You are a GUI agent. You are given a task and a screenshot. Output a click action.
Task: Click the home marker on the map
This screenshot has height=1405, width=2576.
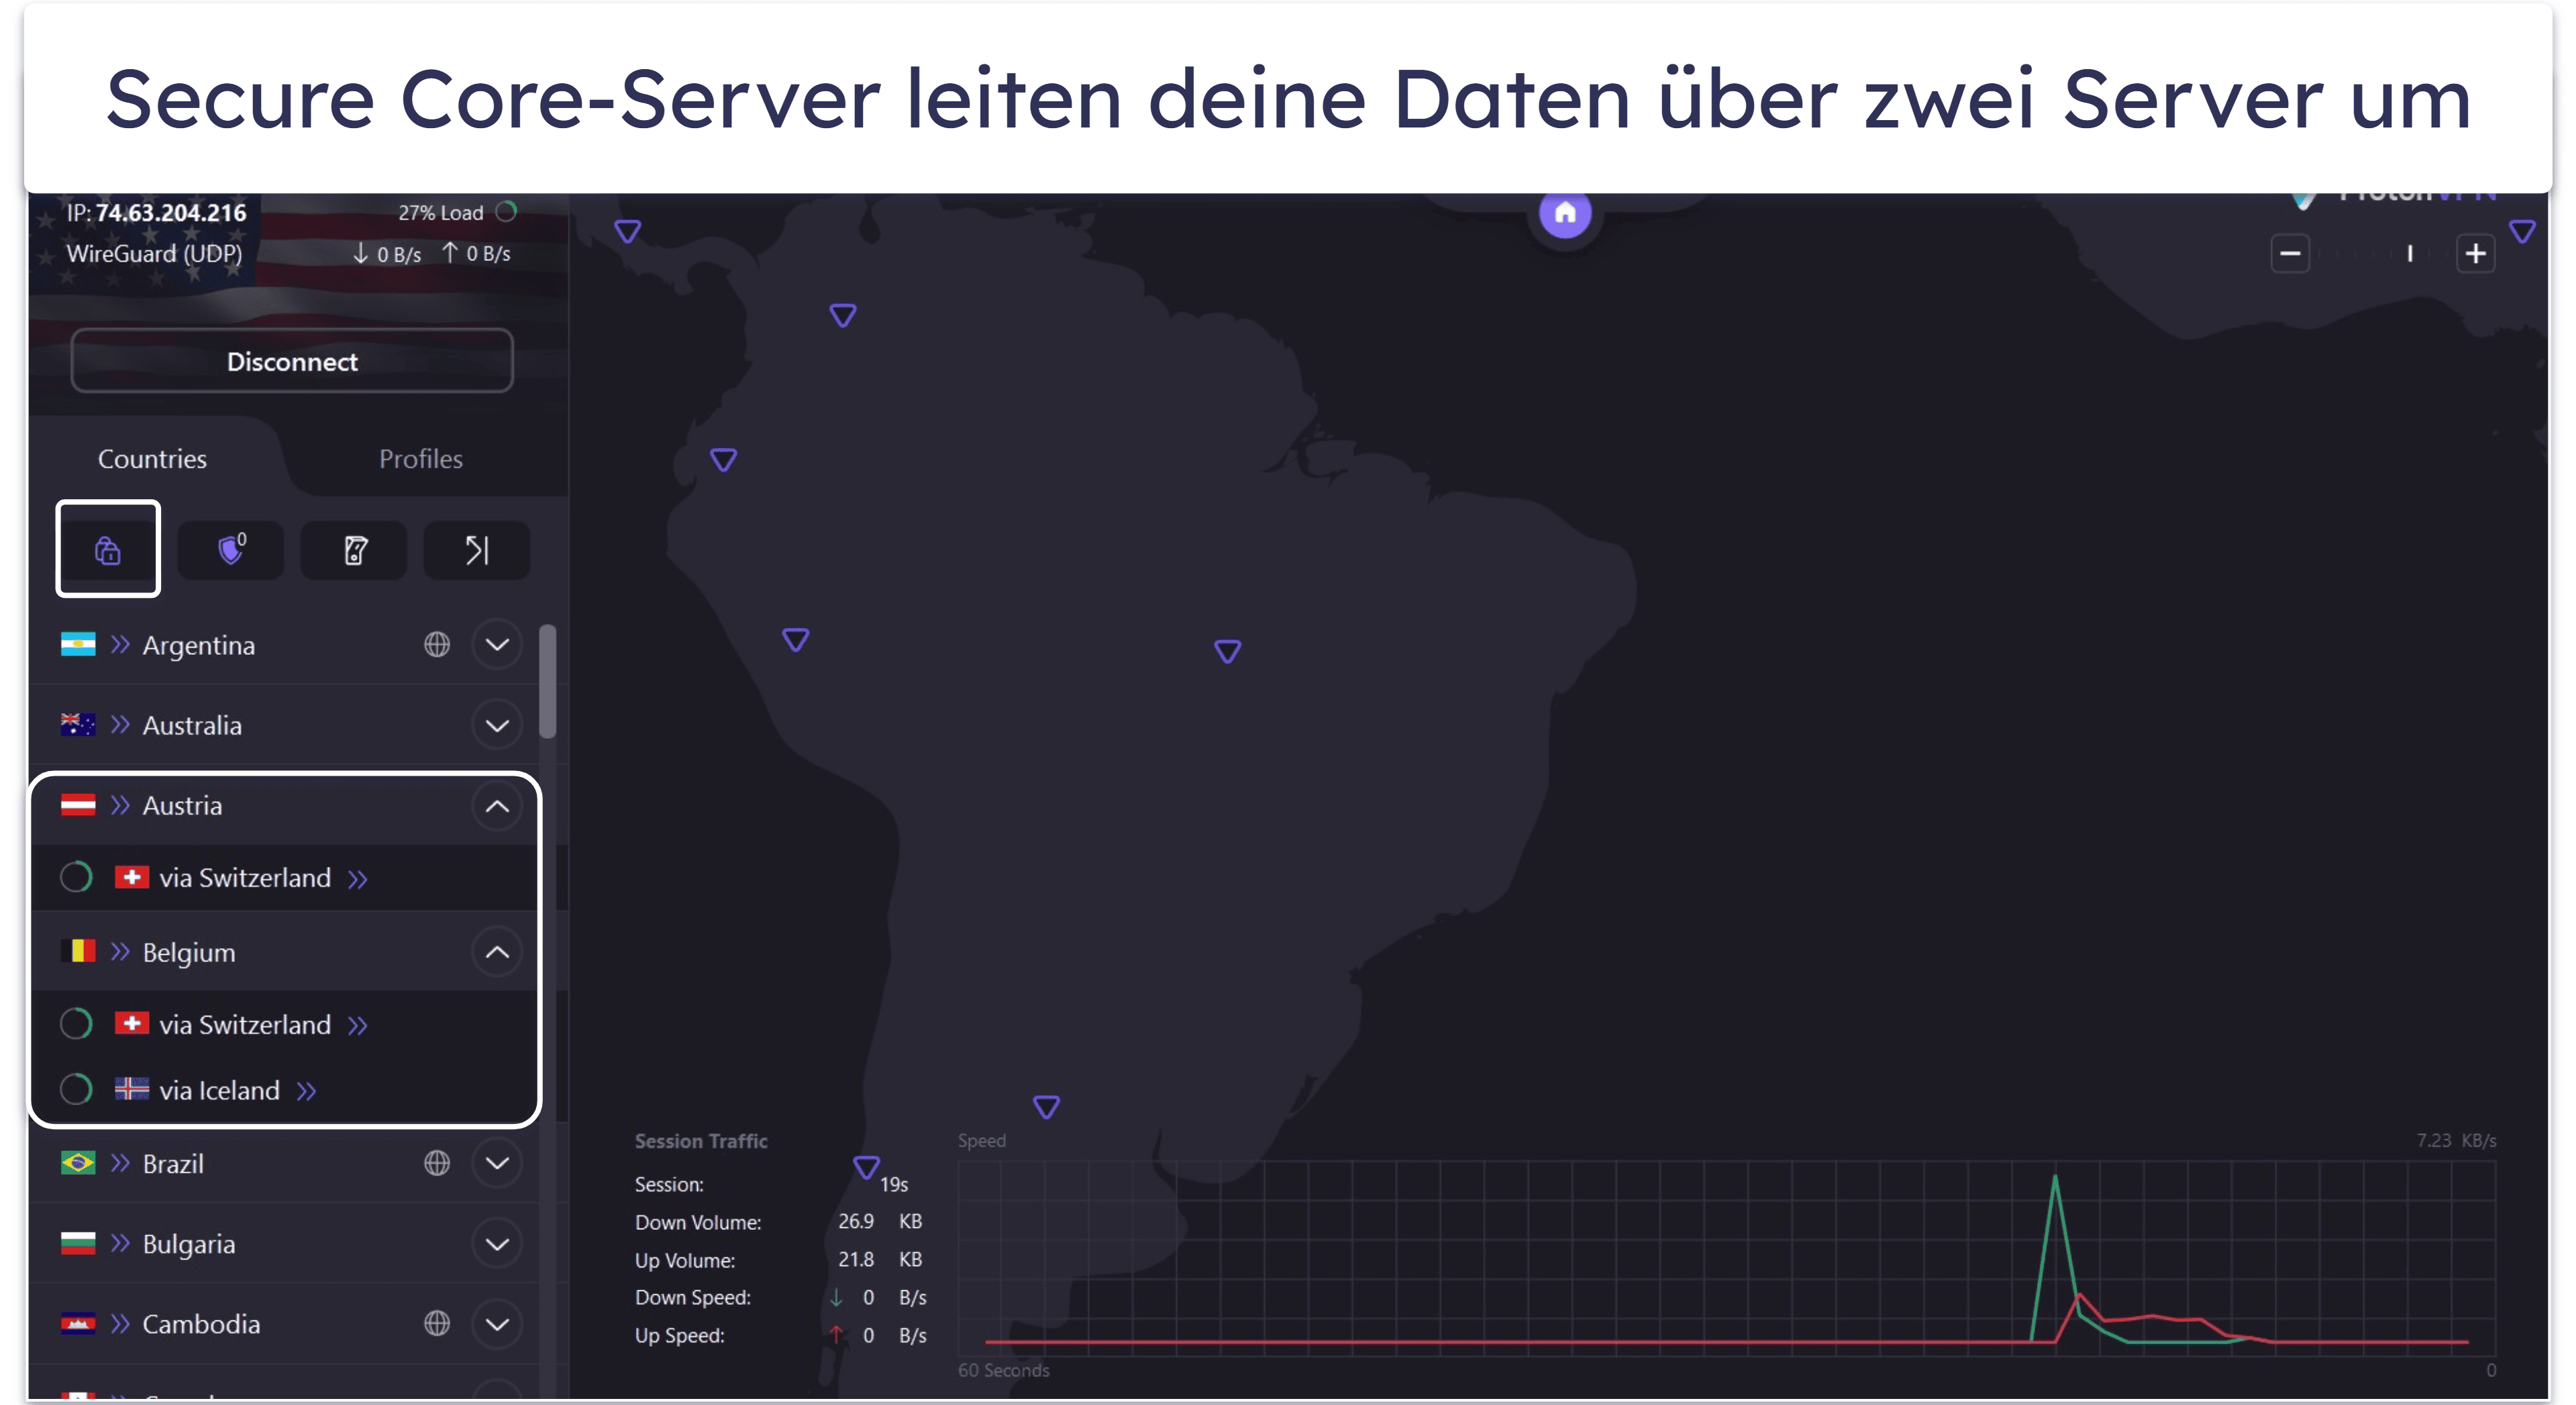(x=1565, y=213)
